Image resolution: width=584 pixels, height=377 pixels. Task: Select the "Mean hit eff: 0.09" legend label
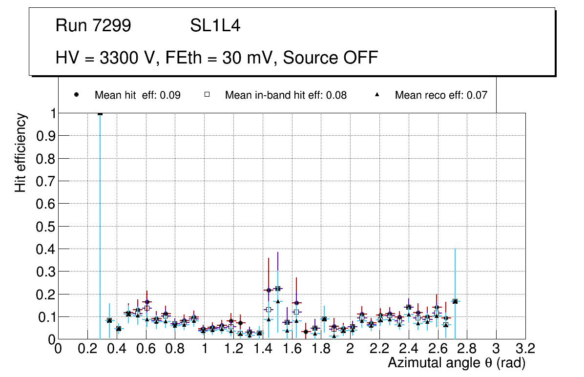coord(137,95)
